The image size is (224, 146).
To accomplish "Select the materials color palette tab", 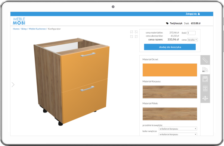I will pyautogui.click(x=205, y=70).
